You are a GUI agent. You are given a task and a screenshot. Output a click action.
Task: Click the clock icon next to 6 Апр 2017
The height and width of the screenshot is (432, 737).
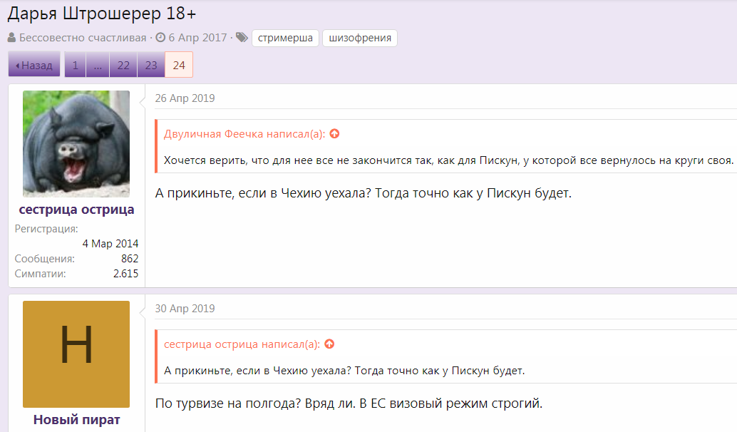pos(160,38)
